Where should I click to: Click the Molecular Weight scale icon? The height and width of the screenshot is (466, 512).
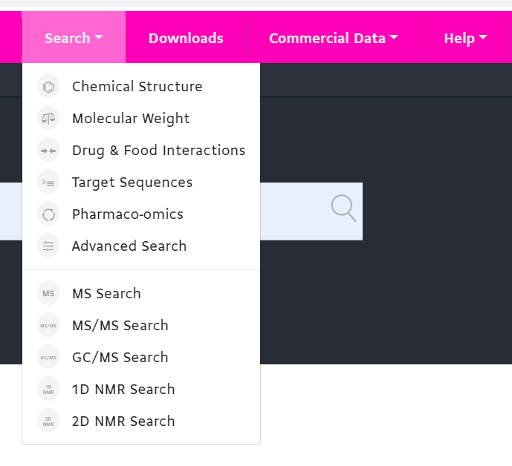48,119
